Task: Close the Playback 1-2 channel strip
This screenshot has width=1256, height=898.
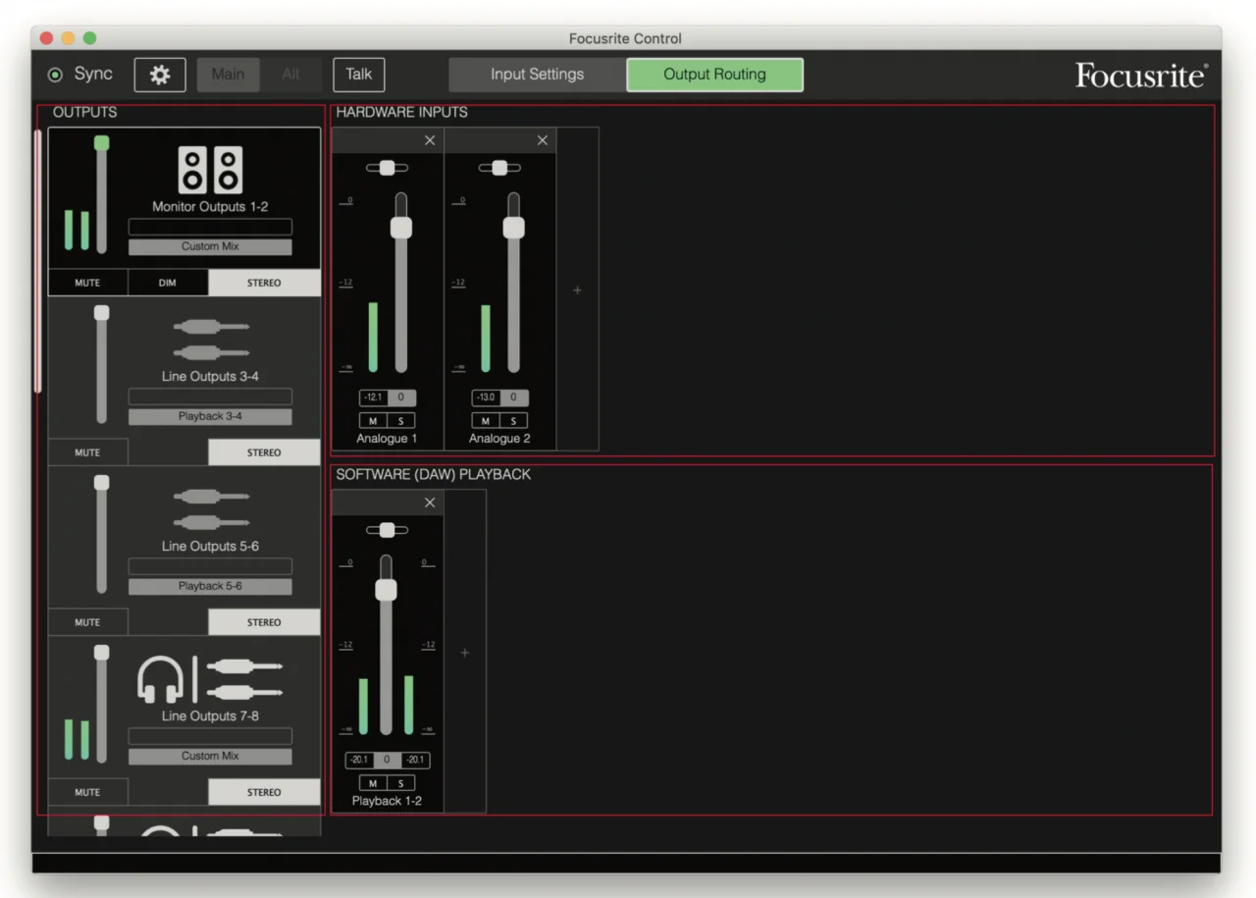Action: coord(430,502)
